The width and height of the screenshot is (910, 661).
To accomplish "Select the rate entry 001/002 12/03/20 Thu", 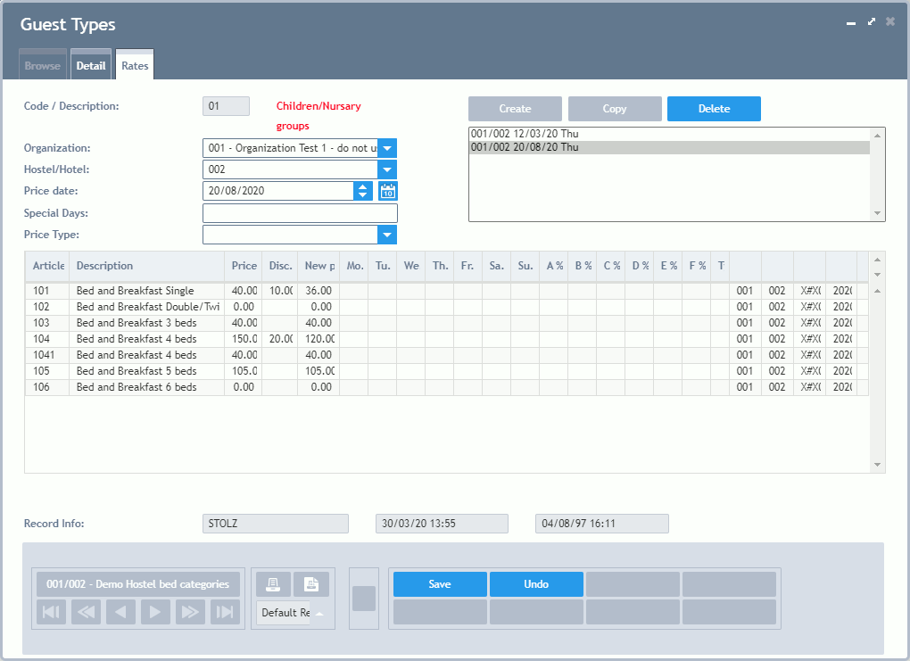I will (x=669, y=134).
